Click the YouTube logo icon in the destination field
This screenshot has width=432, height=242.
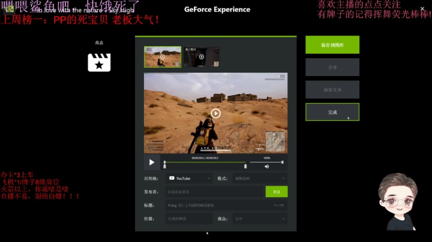coord(172,178)
